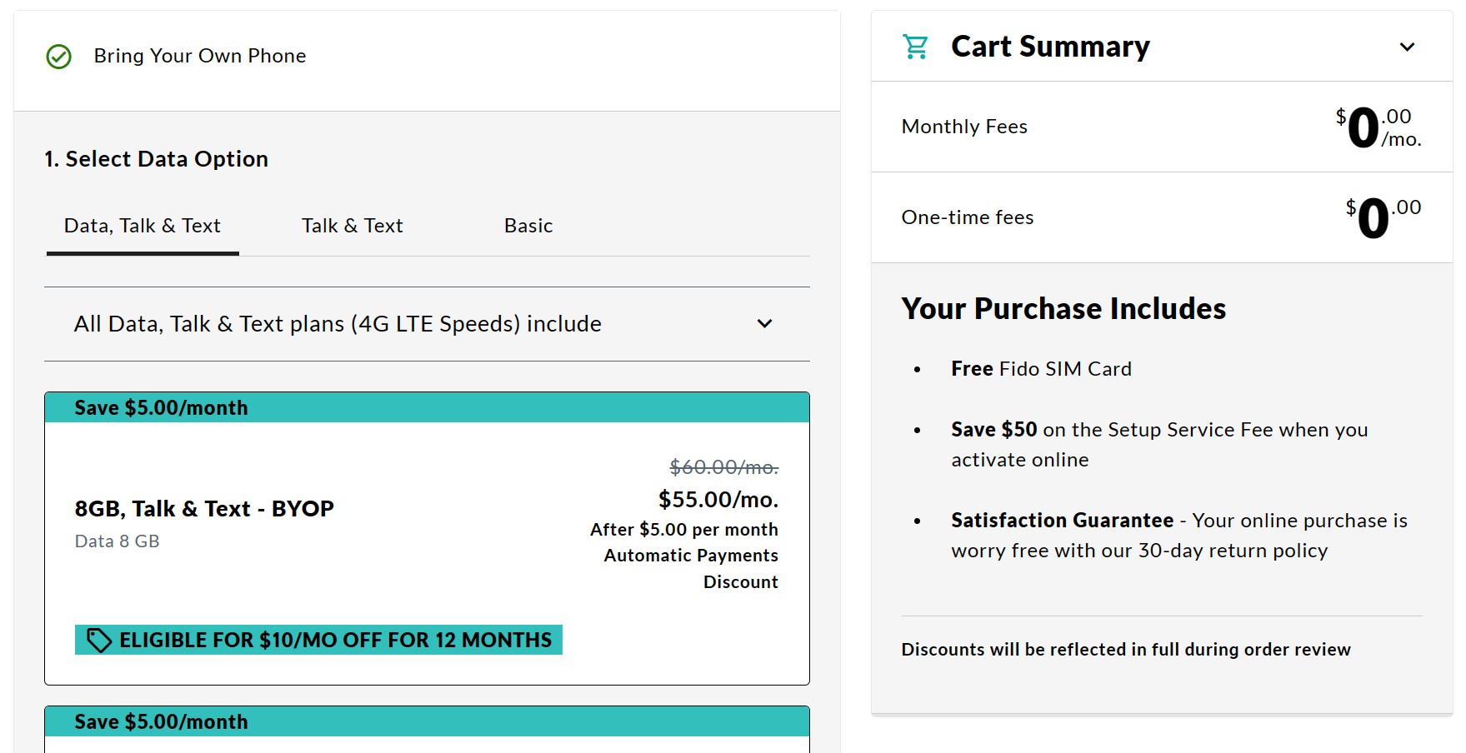
Task: Select the Data, Talk & Text tab
Action: tap(143, 226)
